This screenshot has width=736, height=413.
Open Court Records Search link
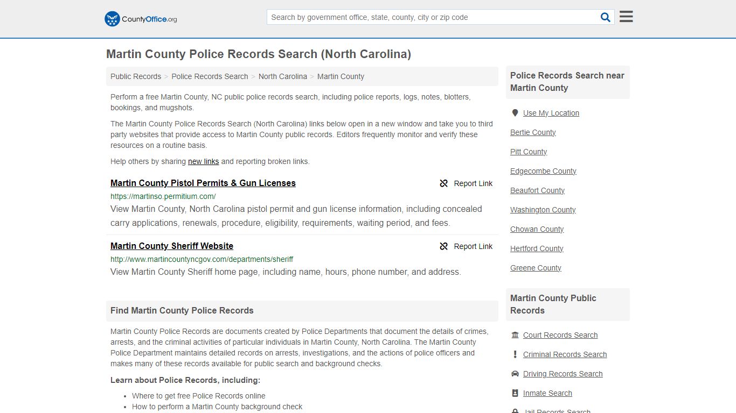[560, 335]
